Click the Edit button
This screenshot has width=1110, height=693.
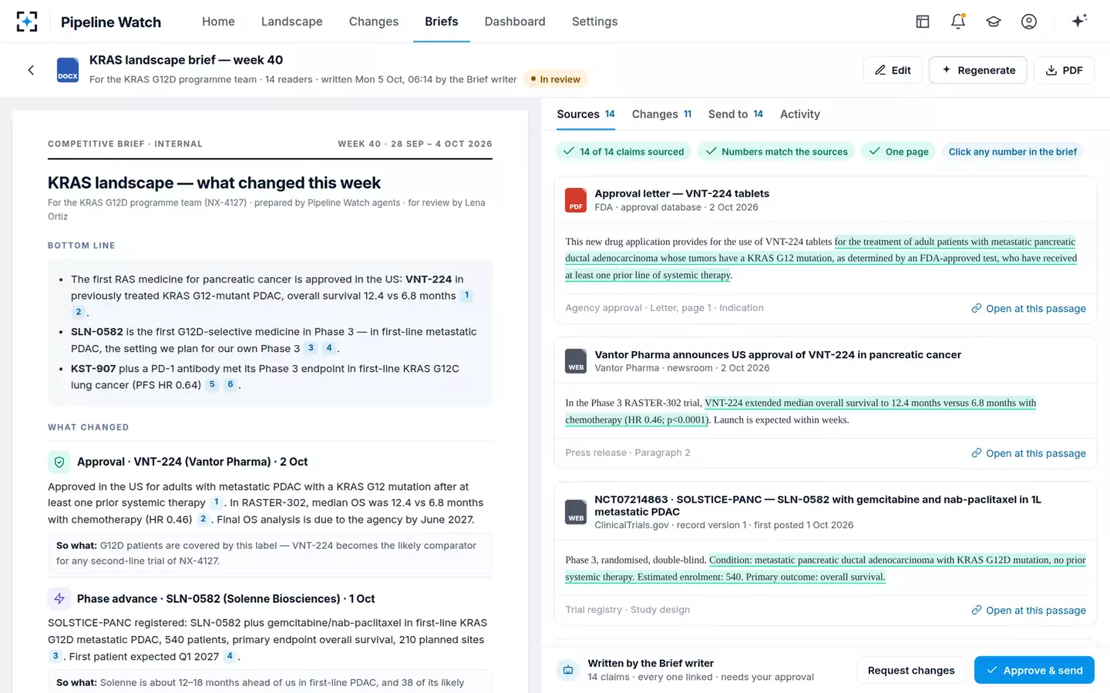tap(893, 70)
